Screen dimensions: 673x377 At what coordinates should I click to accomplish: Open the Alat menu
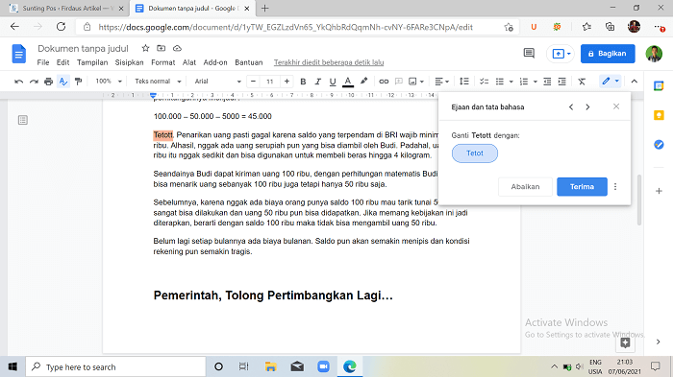tap(189, 62)
